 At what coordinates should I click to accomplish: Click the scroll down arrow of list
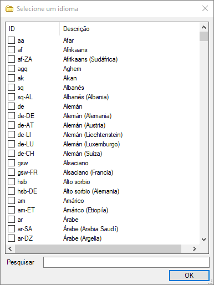pyautogui.click(x=204, y=240)
